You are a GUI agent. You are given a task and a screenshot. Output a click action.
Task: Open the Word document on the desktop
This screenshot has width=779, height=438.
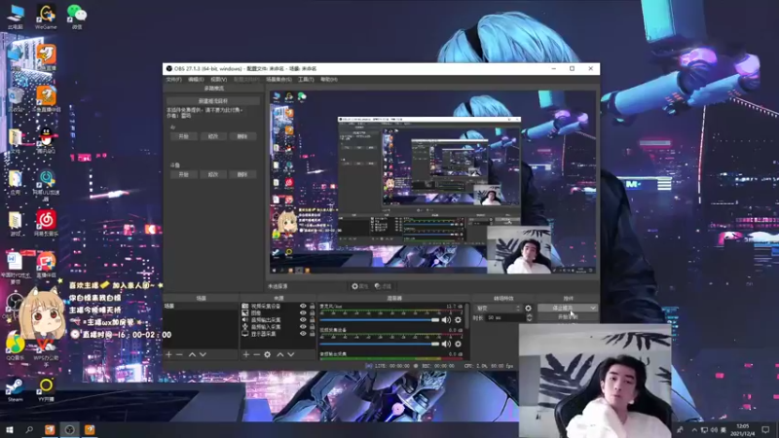coord(15,269)
